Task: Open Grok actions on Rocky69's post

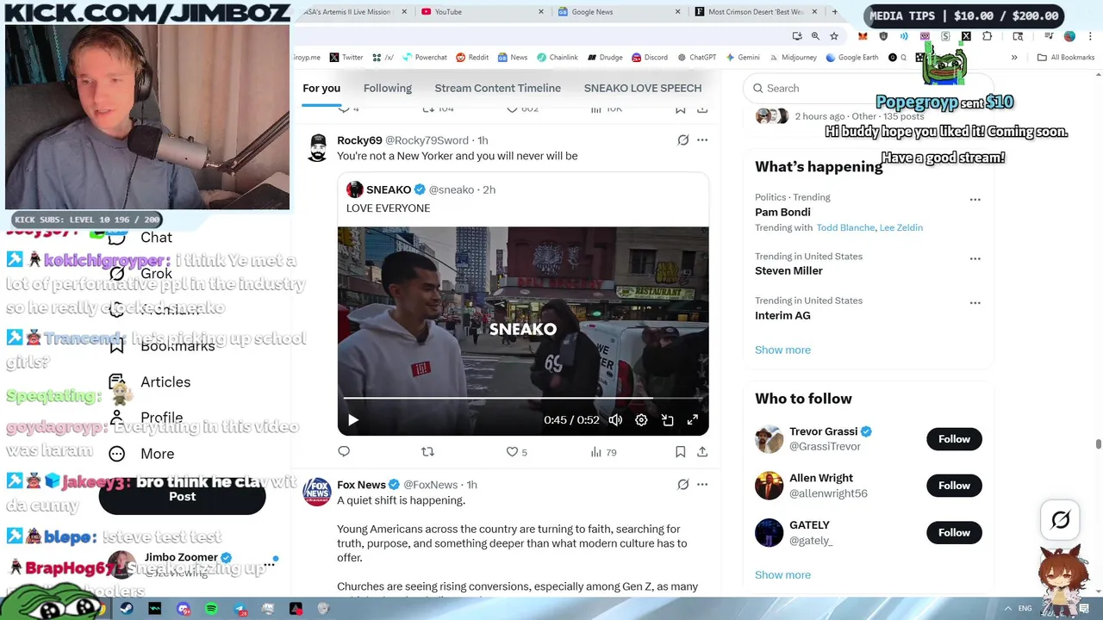Action: [x=682, y=139]
